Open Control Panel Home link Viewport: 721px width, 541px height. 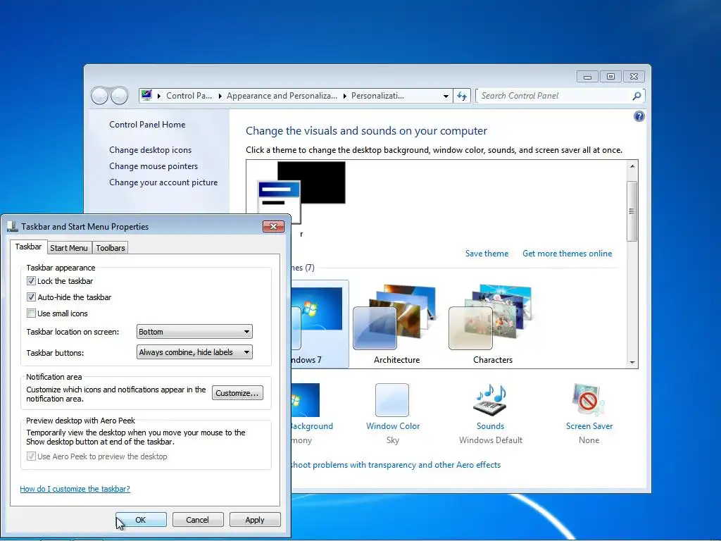tap(147, 125)
